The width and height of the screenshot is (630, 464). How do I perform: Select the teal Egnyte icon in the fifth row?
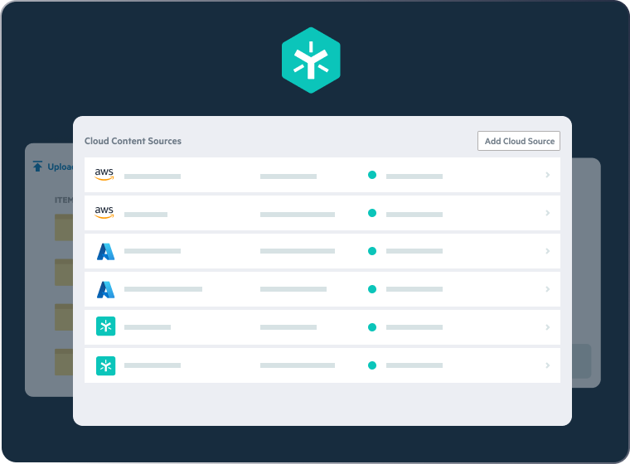[x=105, y=327]
